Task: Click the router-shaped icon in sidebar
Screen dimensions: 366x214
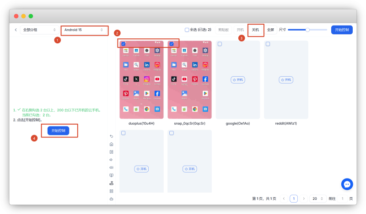Action: (x=111, y=183)
